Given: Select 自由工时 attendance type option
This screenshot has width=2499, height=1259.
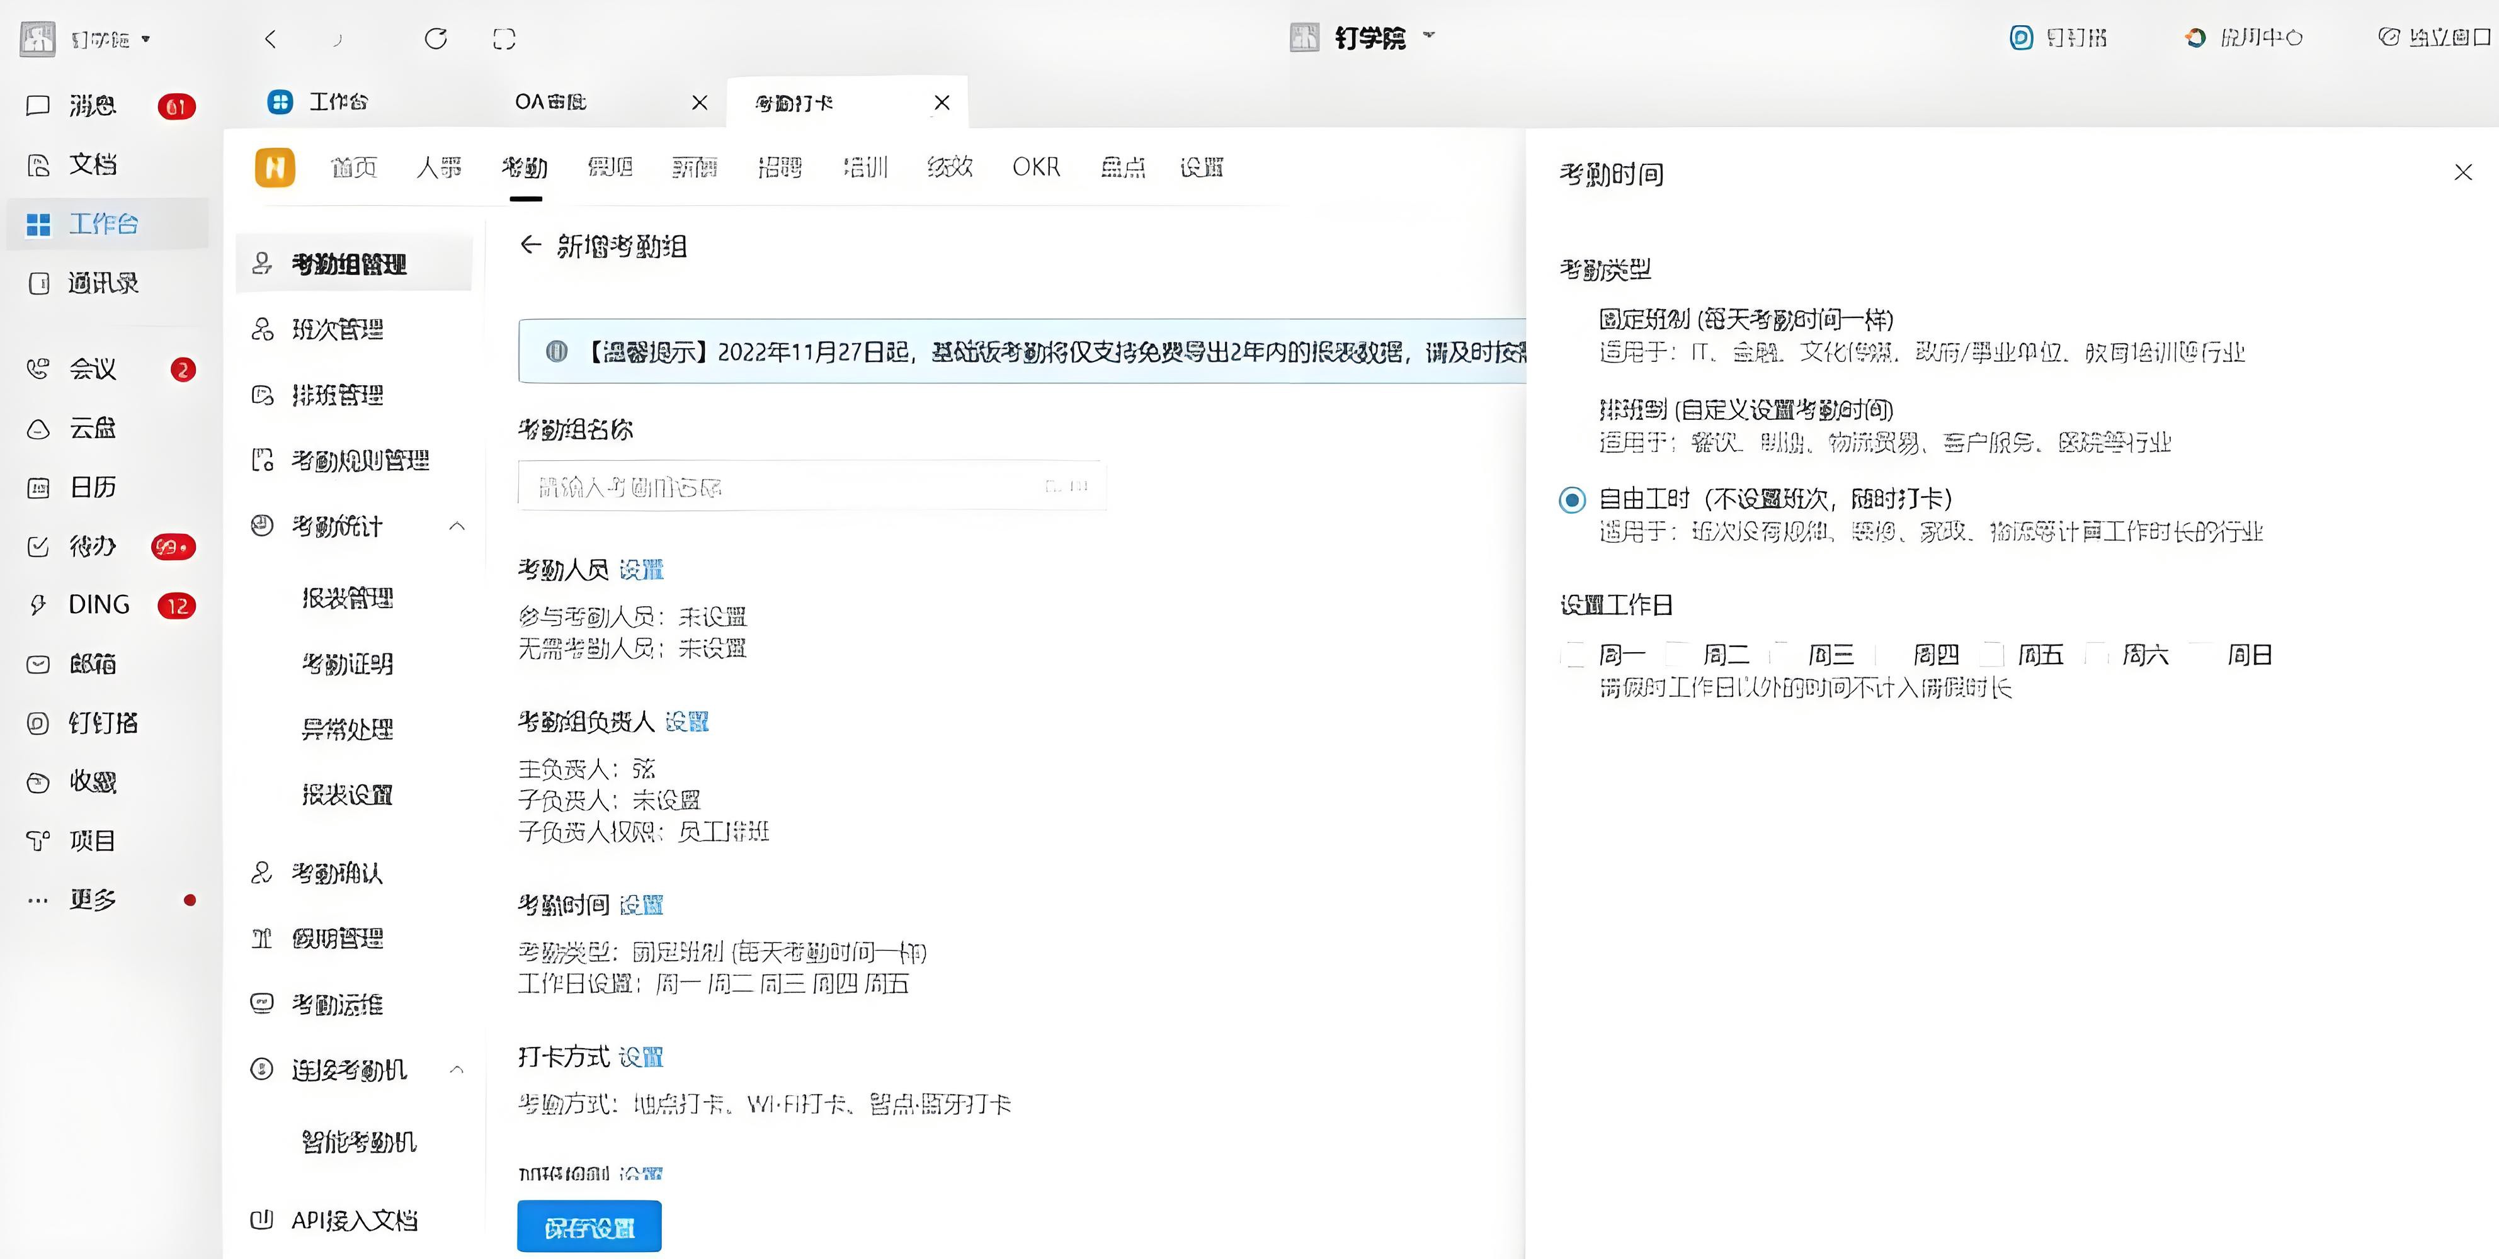Looking at the screenshot, I should (x=1573, y=500).
